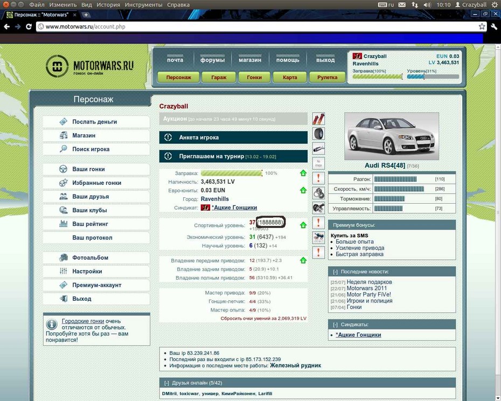Open the Файл menu
The height and width of the screenshot is (401, 501).
pyautogui.click(x=37, y=5)
